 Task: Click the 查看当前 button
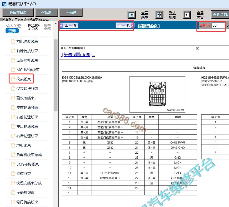tap(220, 14)
